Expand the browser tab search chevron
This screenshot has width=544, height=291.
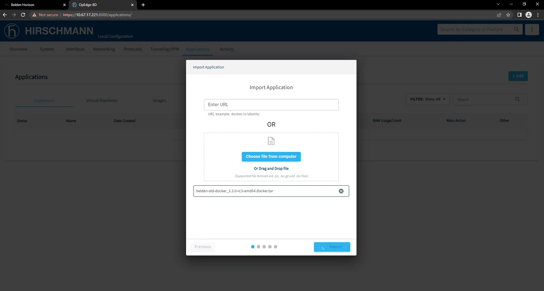[498, 4]
